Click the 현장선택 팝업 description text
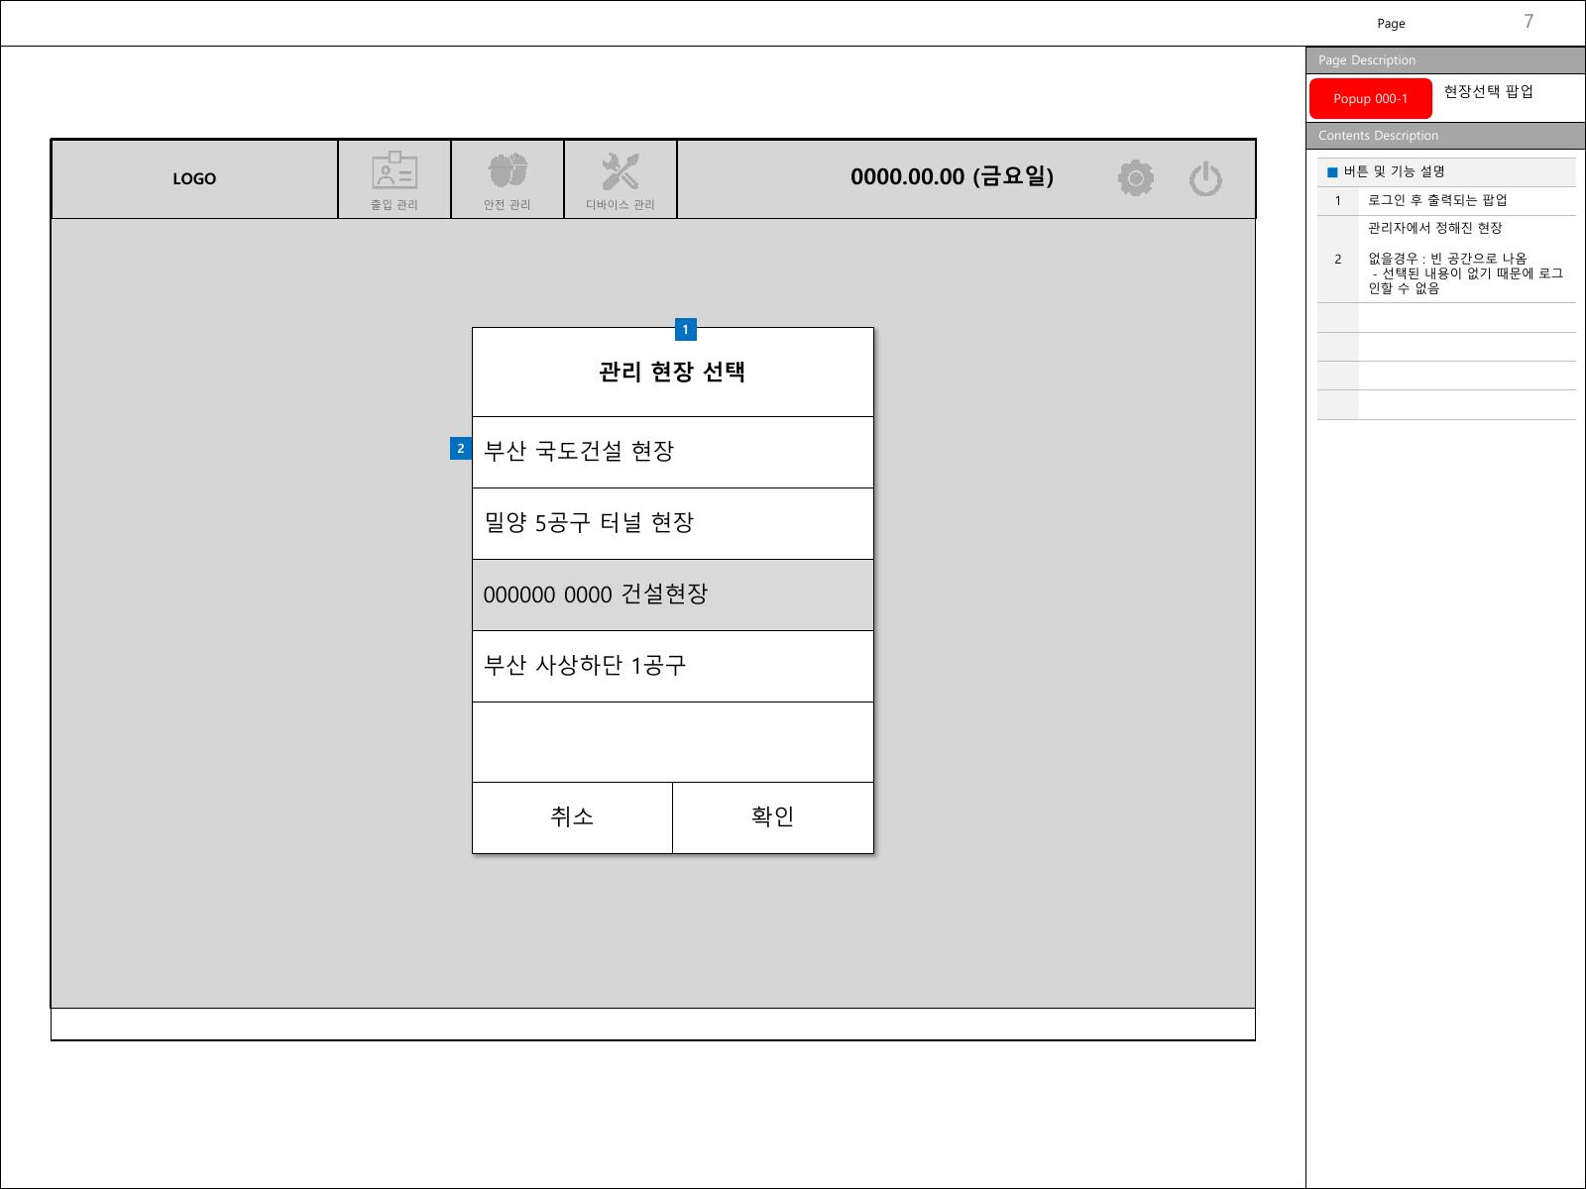 point(1488,91)
